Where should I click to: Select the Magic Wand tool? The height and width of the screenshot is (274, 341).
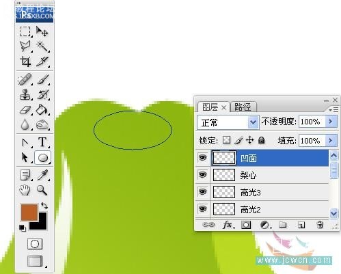42,46
